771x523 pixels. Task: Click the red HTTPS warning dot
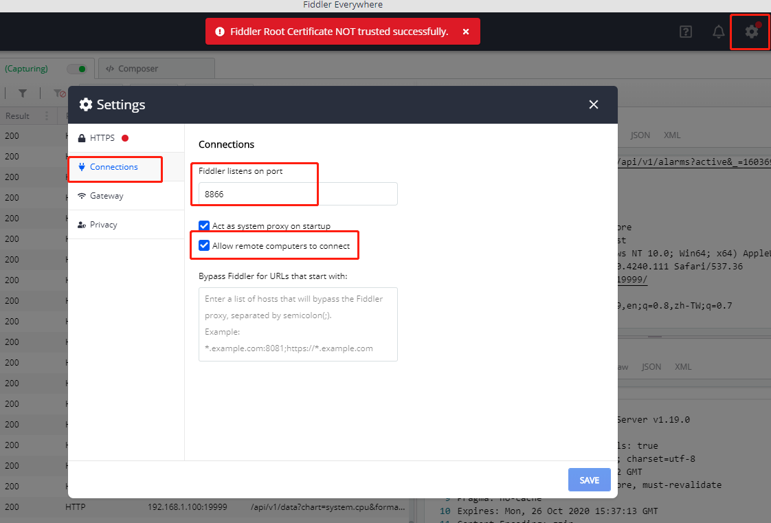click(x=125, y=138)
